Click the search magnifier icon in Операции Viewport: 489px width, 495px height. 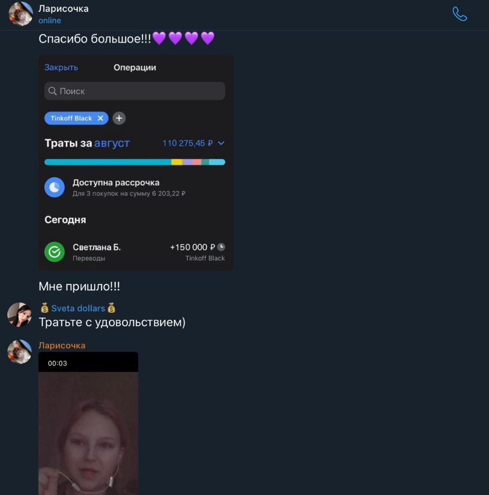pyautogui.click(x=52, y=91)
